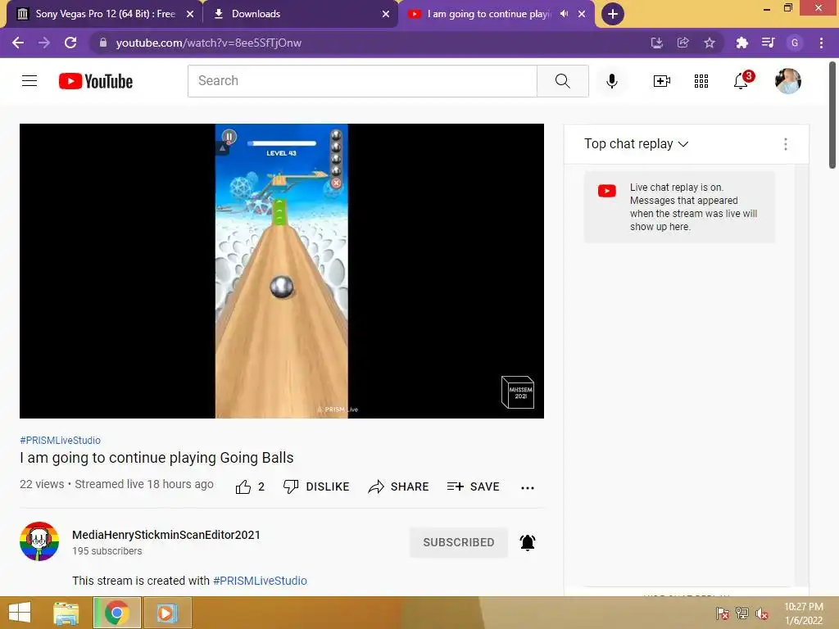Close the YouTube video tab
This screenshot has height=629, width=839.
pos(582,14)
